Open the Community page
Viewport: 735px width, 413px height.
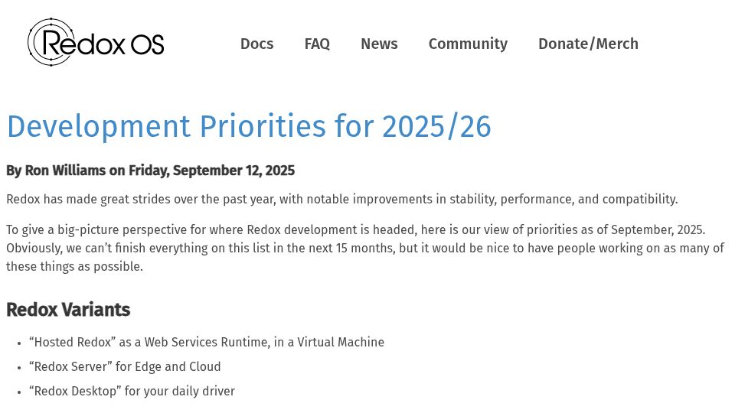pos(468,44)
